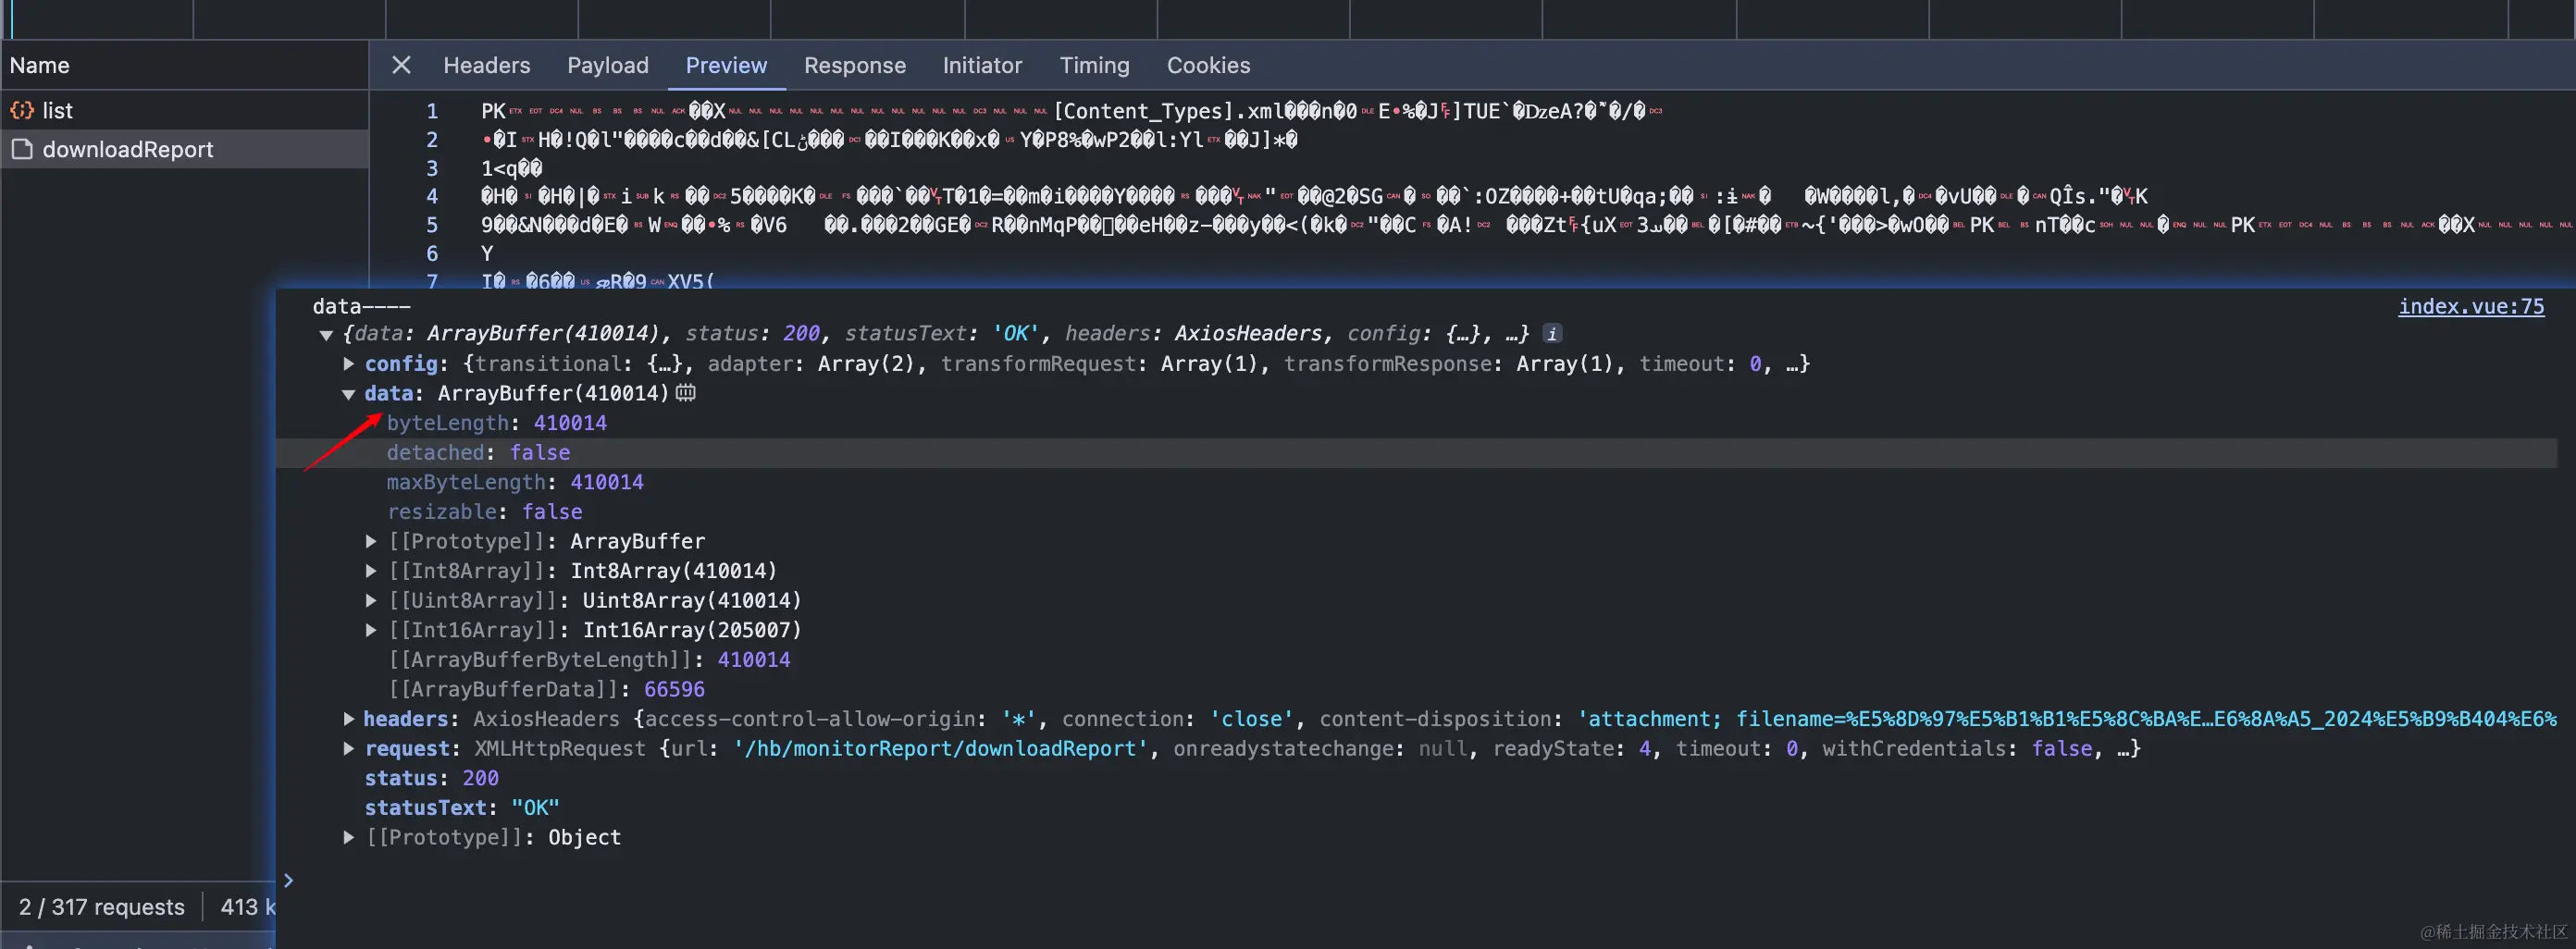Image resolution: width=2576 pixels, height=949 pixels.
Task: Open the index.vue:75 source link
Action: [x=2470, y=306]
